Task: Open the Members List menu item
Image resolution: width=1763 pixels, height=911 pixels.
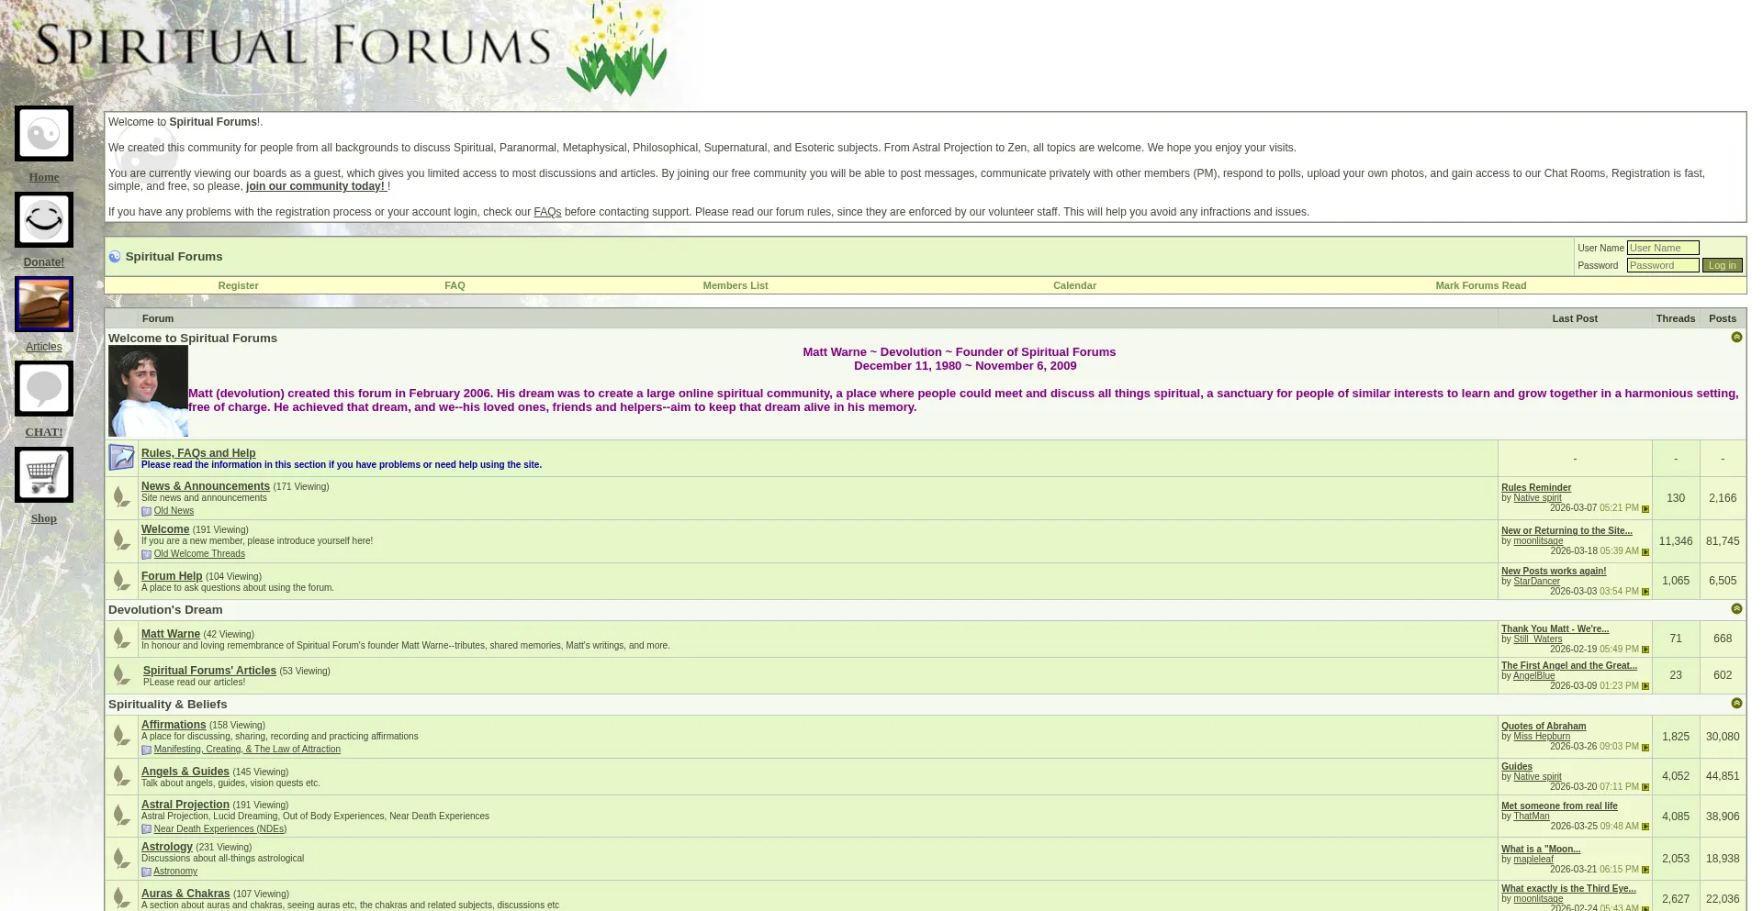Action: (736, 285)
